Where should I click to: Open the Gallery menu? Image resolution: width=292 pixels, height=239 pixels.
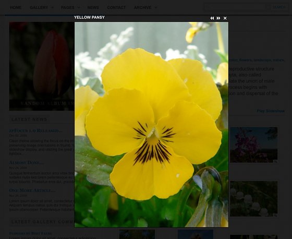[39, 7]
